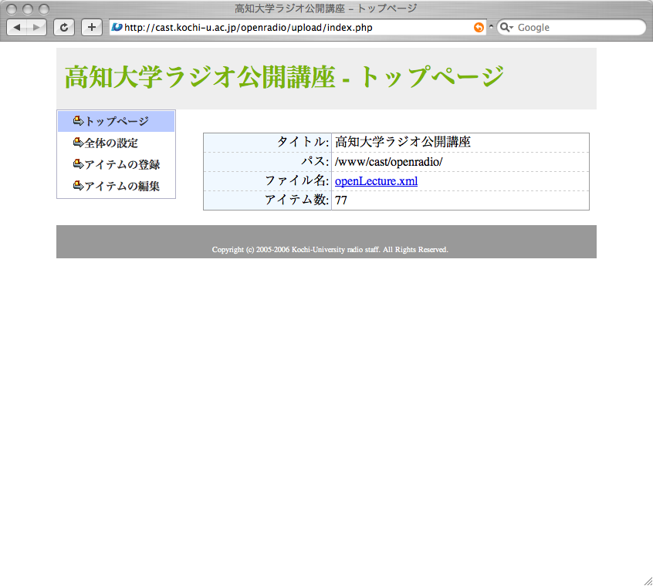
Task: Click the window resize grip in the corner
Action: pos(648,581)
